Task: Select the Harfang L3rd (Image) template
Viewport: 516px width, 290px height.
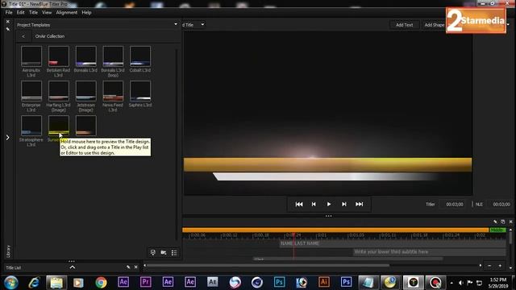Action: click(x=59, y=91)
